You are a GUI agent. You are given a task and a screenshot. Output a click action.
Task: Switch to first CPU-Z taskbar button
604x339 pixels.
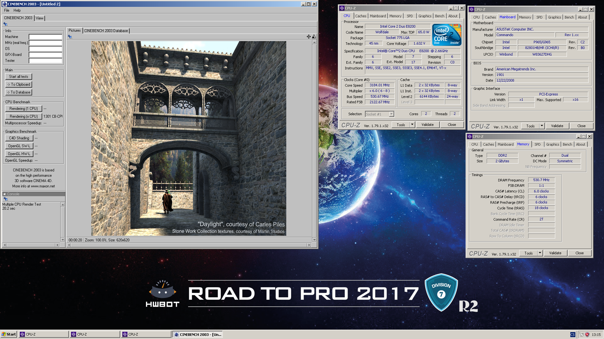[43, 334]
